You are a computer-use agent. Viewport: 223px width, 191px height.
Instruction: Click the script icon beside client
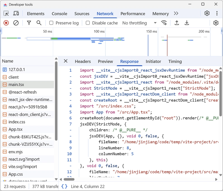[x=5, y=77]
